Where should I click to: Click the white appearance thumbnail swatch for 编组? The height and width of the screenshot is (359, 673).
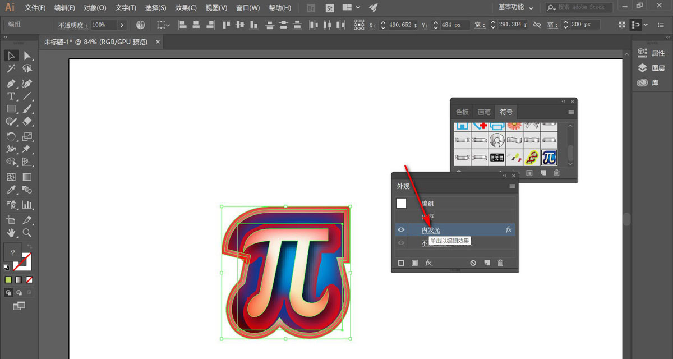click(x=402, y=204)
